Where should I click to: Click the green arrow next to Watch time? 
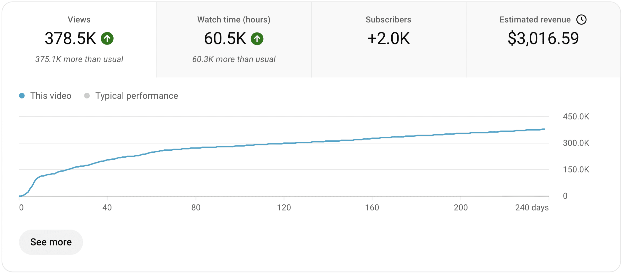pyautogui.click(x=257, y=39)
